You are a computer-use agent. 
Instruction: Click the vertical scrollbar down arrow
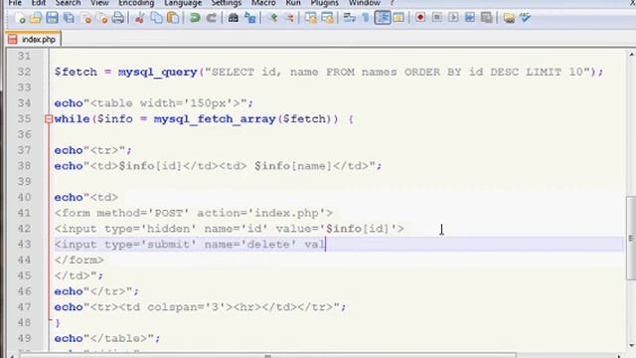point(631,346)
